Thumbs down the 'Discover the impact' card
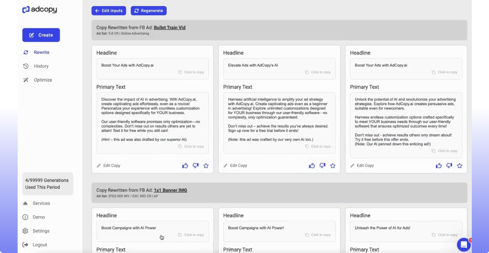 [195, 165]
